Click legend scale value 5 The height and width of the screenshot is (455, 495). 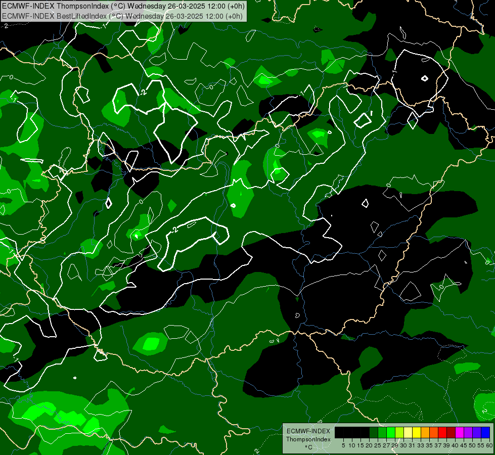(343, 445)
